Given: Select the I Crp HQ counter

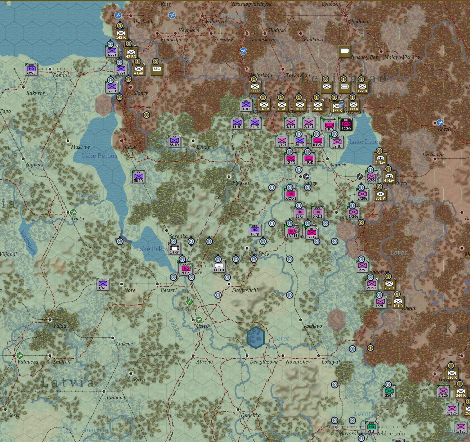Looking at the screenshot, I should point(255,230).
